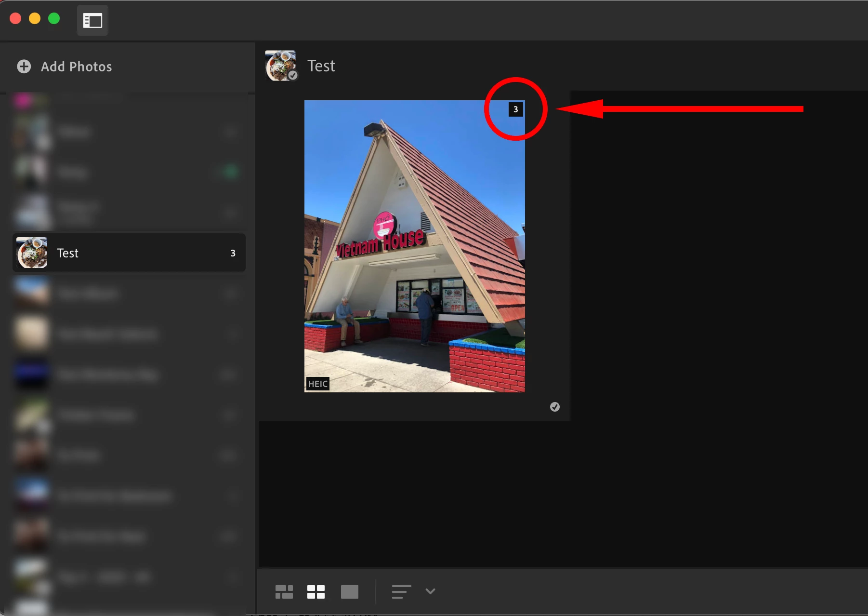Maximize the window with green button
The width and height of the screenshot is (868, 616).
(54, 18)
